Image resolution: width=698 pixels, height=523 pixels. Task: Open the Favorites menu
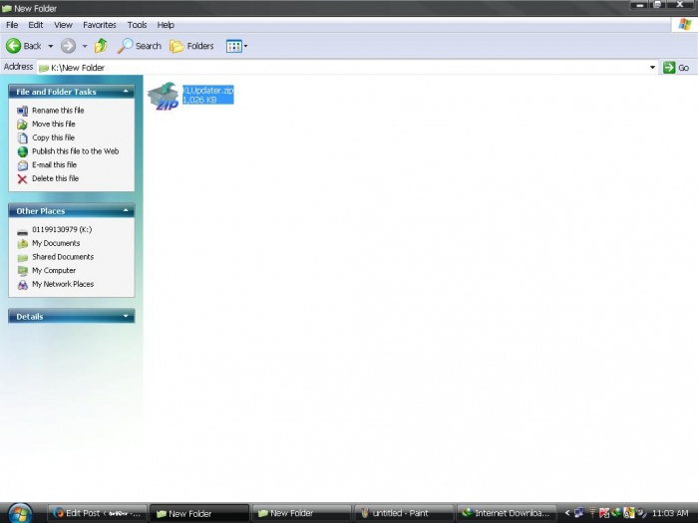[100, 25]
